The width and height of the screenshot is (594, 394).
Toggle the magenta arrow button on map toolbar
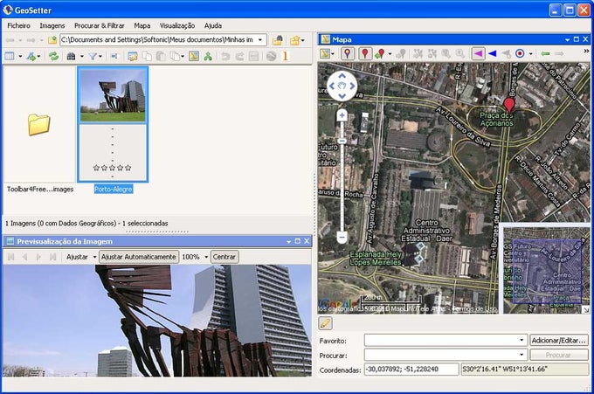(478, 53)
